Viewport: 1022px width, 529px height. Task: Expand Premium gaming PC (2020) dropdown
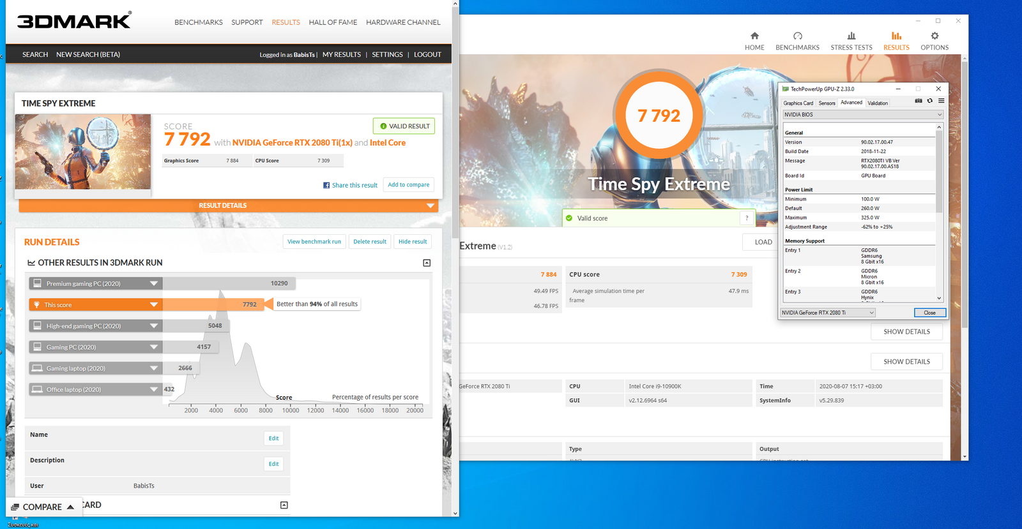(154, 283)
